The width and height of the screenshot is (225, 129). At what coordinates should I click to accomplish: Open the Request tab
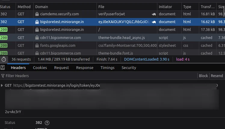tap(62, 67)
